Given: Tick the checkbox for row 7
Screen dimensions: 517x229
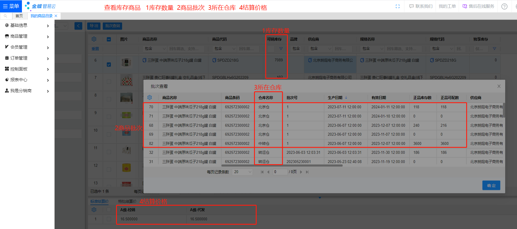Looking at the screenshot, I should pos(109,82).
